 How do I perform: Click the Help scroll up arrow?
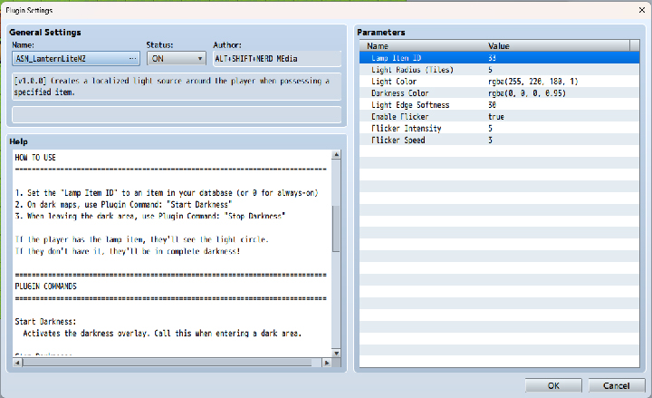click(336, 154)
